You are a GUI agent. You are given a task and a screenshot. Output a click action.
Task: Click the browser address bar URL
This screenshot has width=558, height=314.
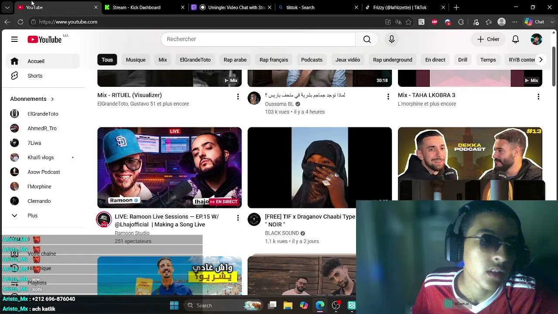[68, 22]
